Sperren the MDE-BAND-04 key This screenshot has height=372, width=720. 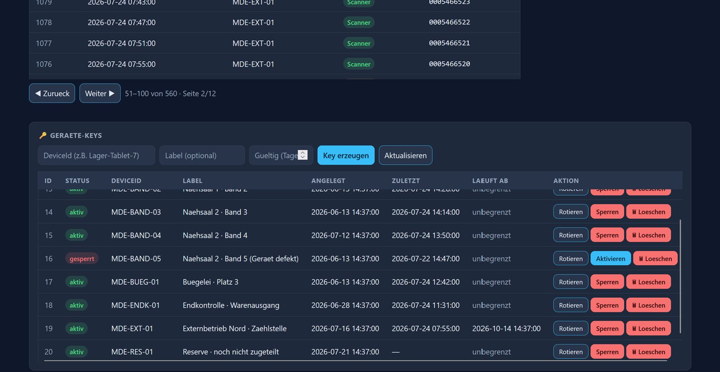(x=607, y=235)
